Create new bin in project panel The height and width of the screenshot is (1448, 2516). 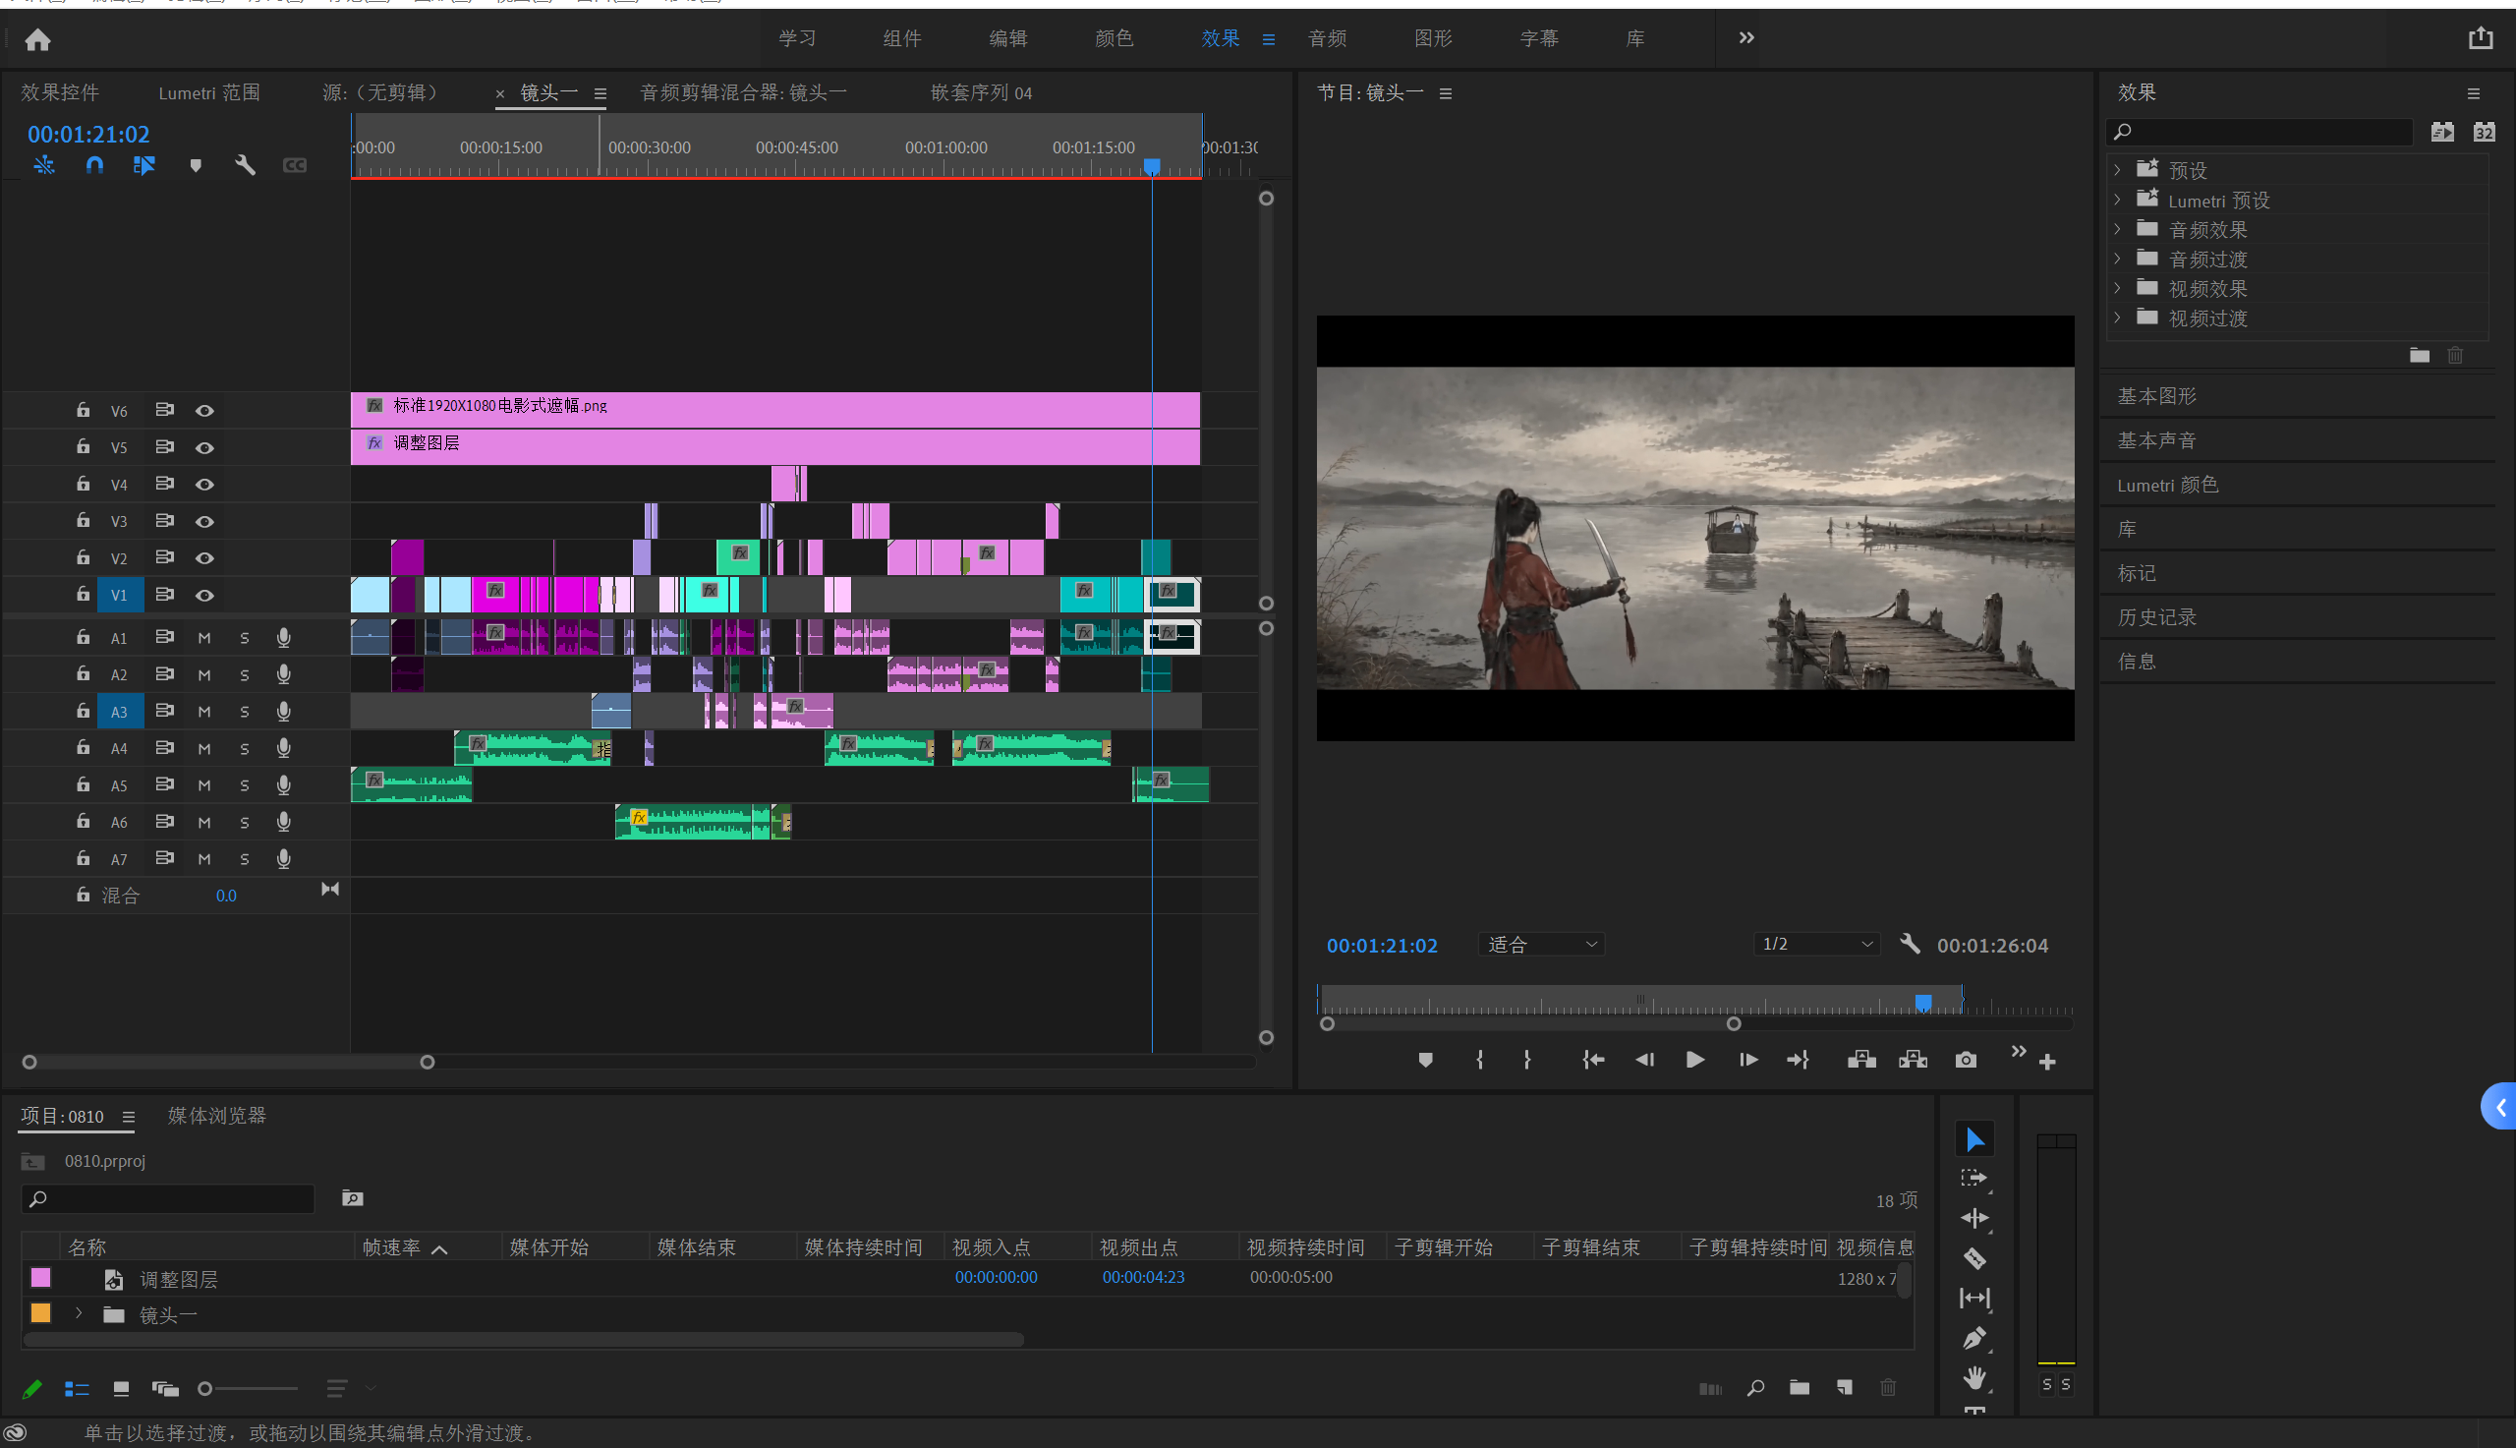(1800, 1387)
